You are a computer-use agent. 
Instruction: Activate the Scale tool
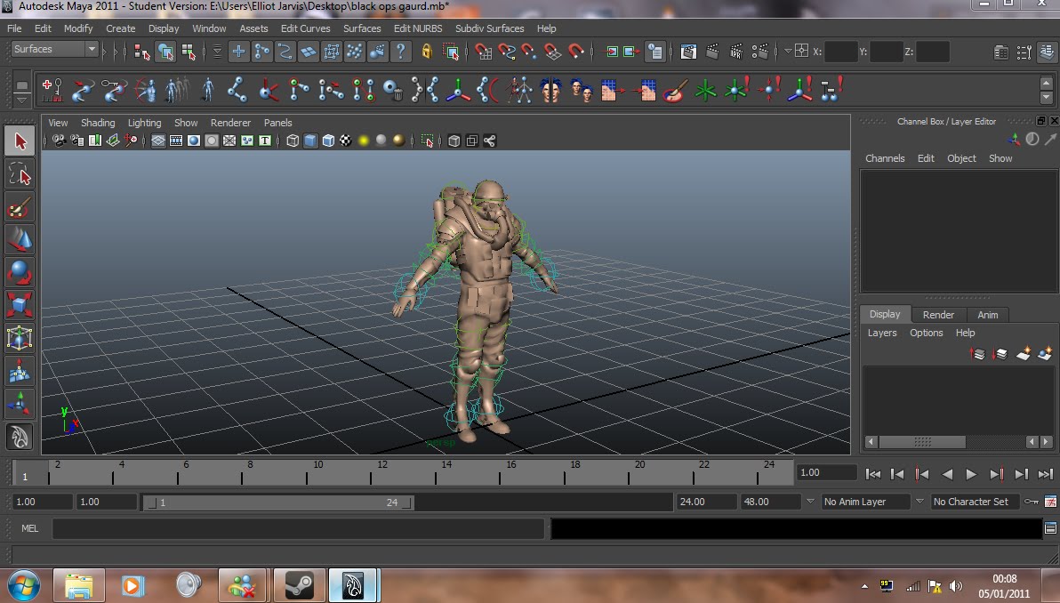click(20, 305)
